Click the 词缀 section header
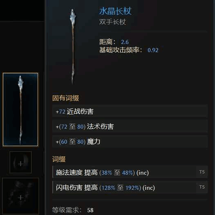Image resolution: width=215 pixels, height=215 pixels. pyautogui.click(x=59, y=159)
